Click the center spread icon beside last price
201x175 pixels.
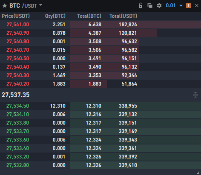pyautogui.click(x=195, y=95)
